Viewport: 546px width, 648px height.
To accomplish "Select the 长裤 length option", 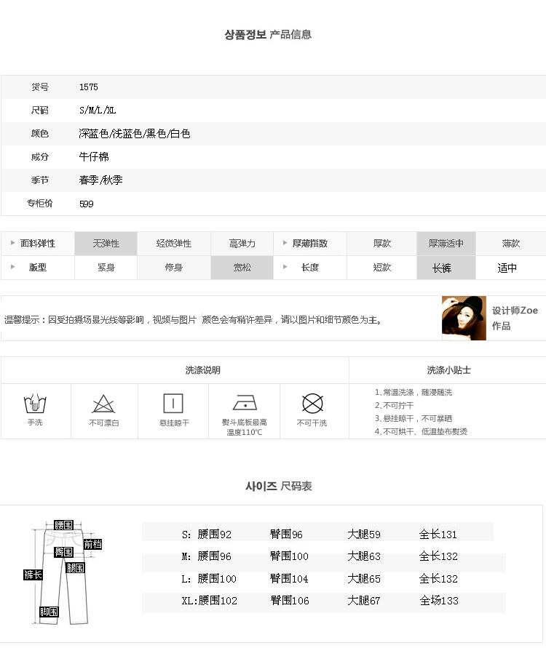I will click(x=446, y=268).
